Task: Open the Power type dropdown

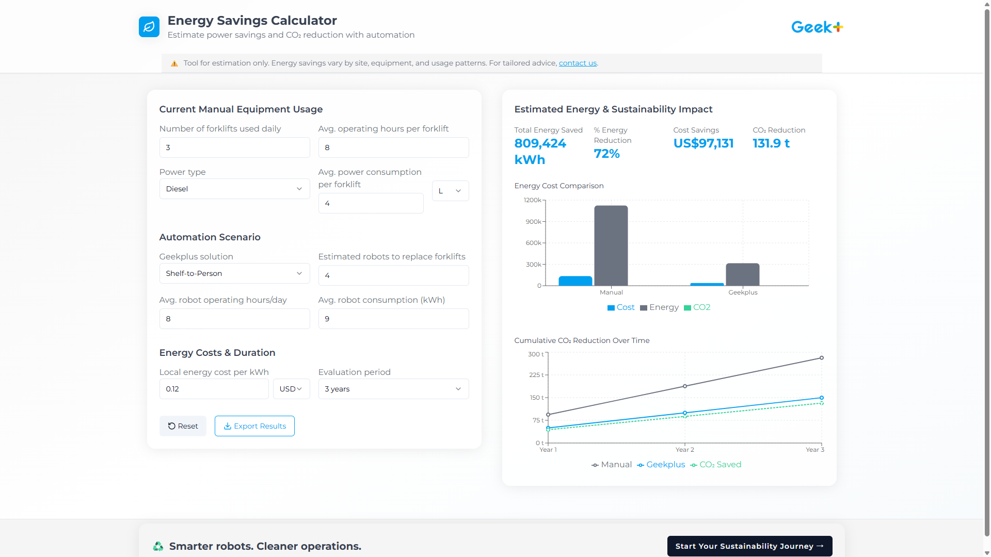Action: (234, 189)
